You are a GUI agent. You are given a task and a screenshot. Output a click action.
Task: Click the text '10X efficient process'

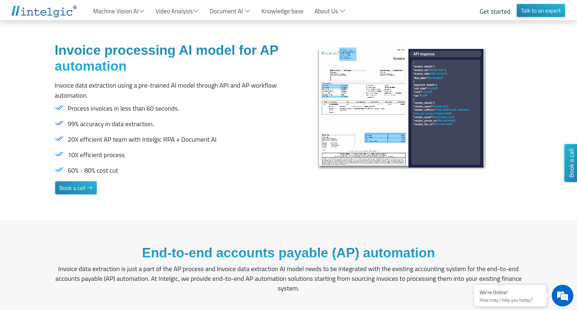click(x=96, y=155)
